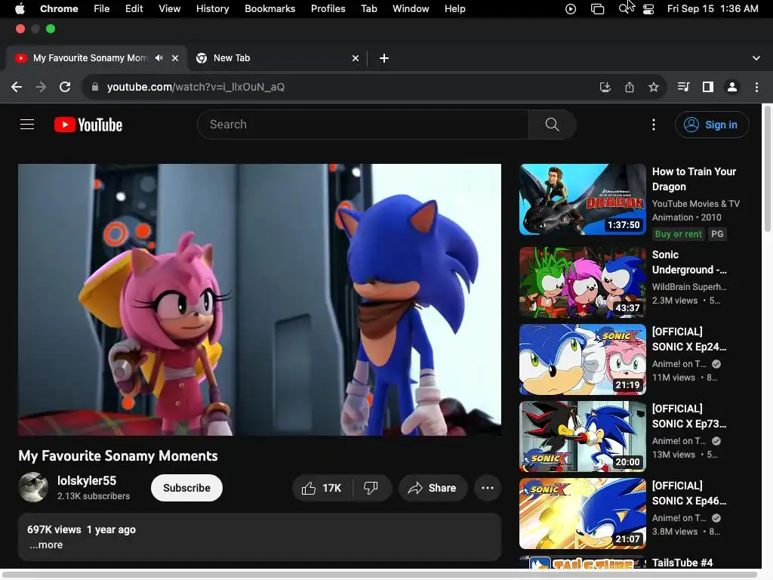Click the vertical page scrollbar
The image size is (773, 580).
click(x=768, y=168)
